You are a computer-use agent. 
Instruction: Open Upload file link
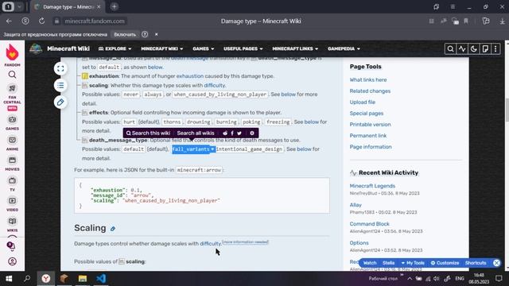coord(363,102)
